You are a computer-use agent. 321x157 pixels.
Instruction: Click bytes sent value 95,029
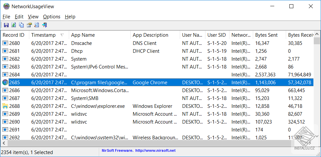pos(262,90)
